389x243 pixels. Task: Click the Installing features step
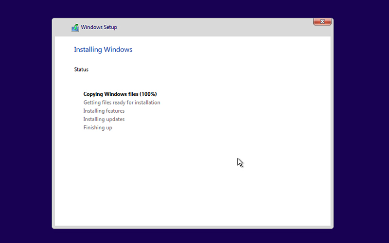pos(104,111)
